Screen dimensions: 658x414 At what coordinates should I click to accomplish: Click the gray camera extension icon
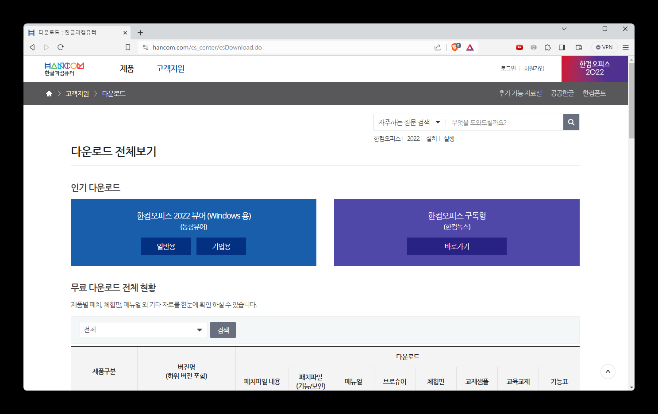pyautogui.click(x=534, y=47)
